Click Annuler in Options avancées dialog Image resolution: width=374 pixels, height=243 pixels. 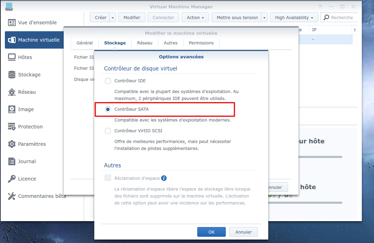243,232
